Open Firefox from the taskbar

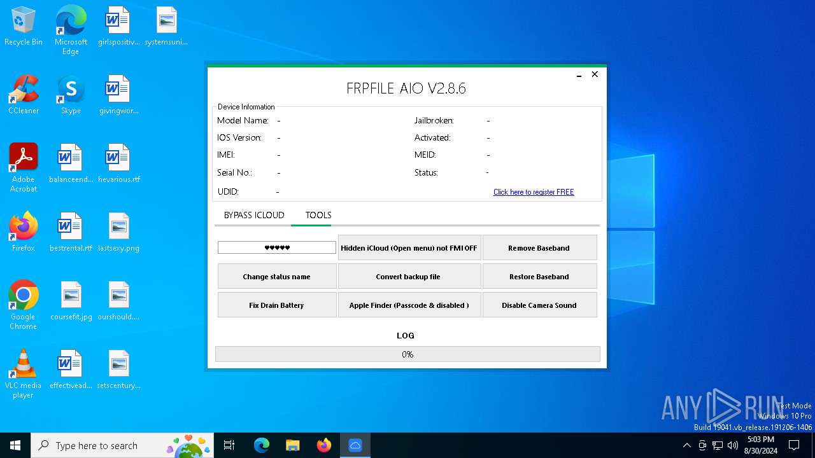323,445
